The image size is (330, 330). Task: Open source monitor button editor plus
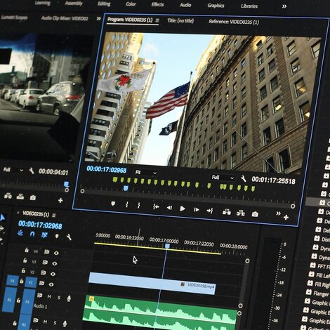pyautogui.click(x=60, y=201)
